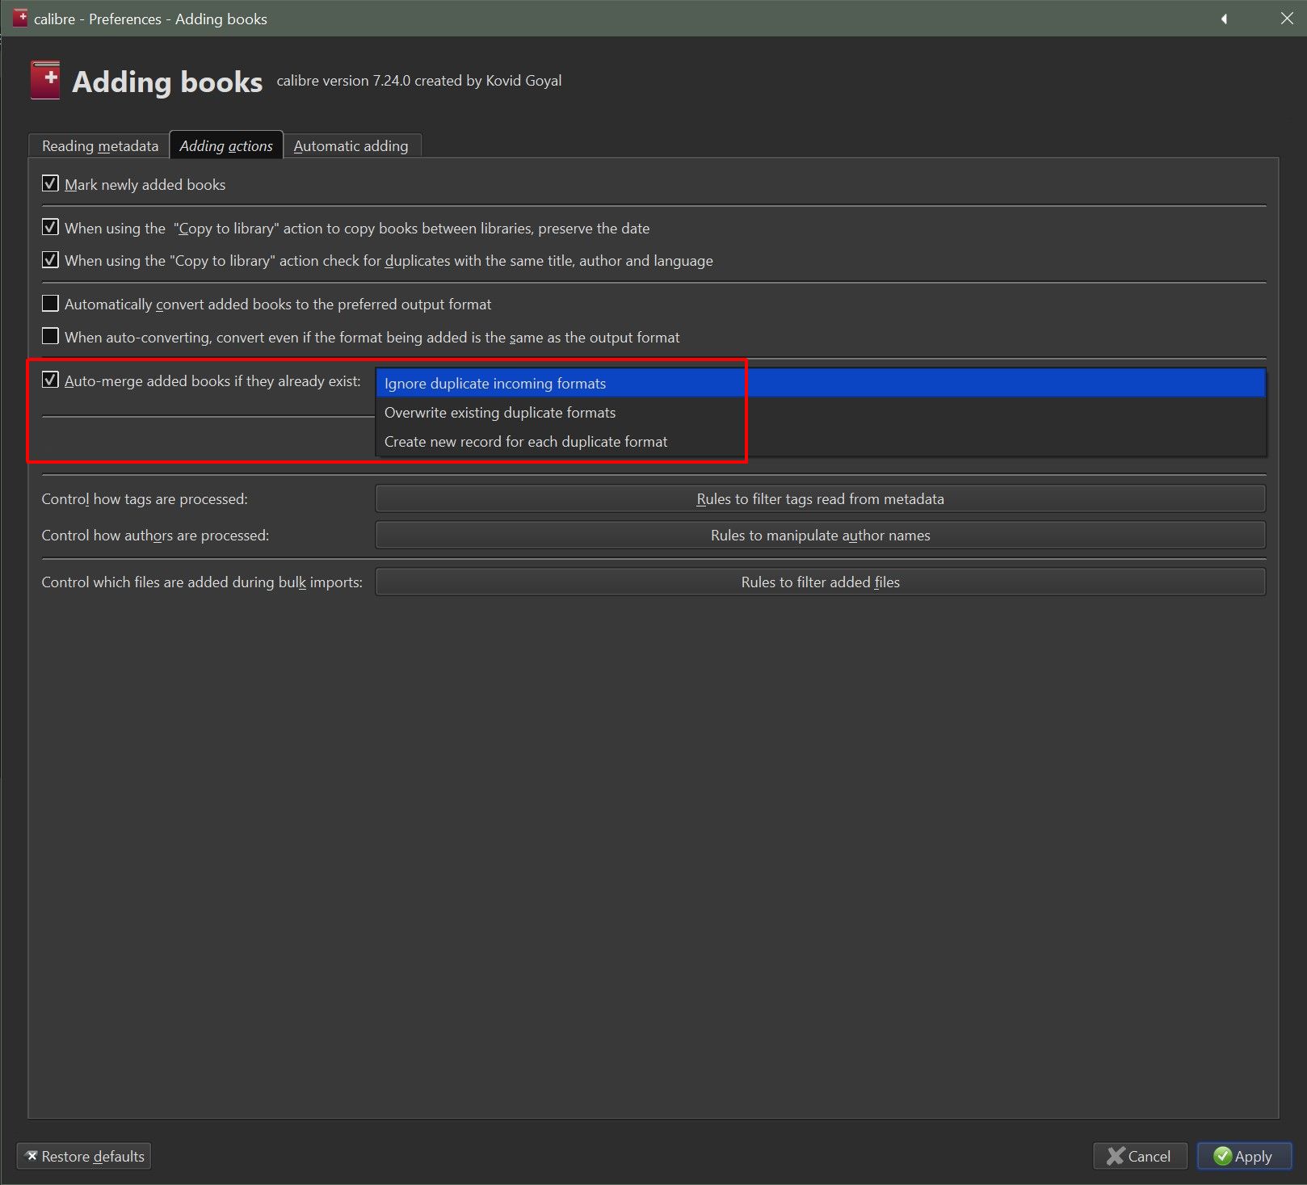Click Restore defaults button
This screenshot has width=1307, height=1185.
(x=84, y=1156)
